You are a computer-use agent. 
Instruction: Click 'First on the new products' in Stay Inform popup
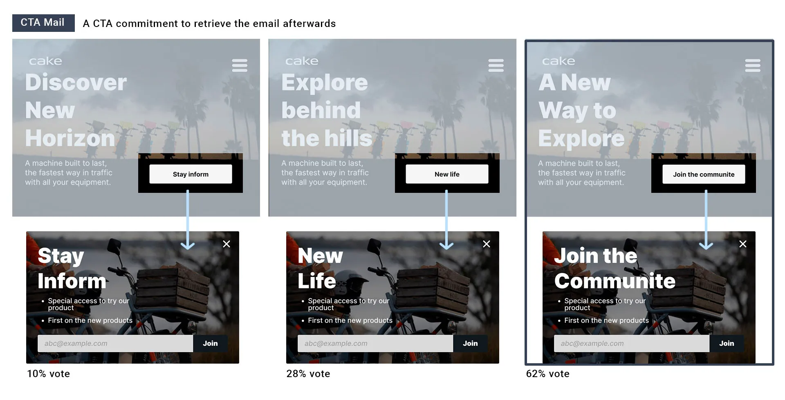(90, 320)
